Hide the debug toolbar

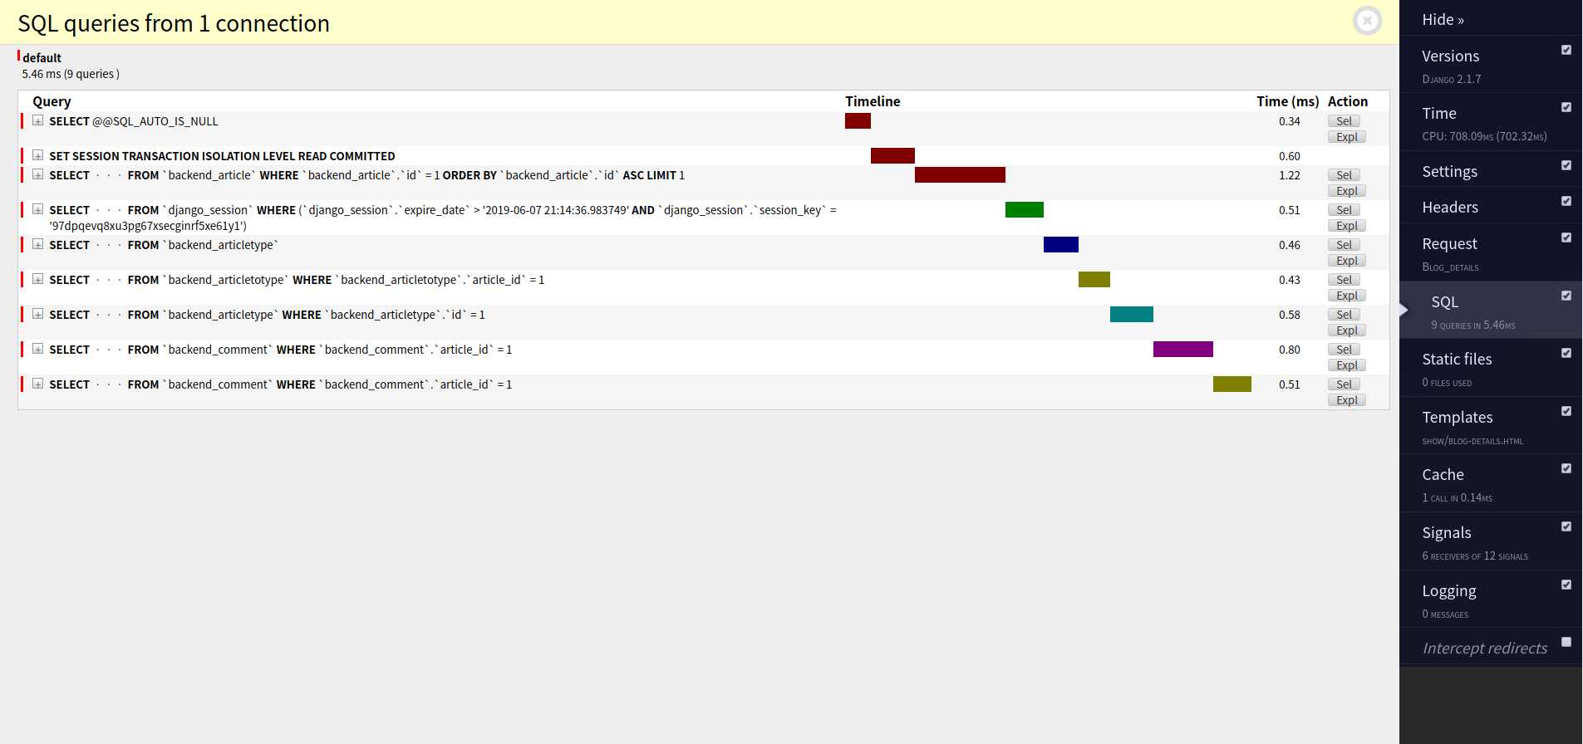point(1443,19)
